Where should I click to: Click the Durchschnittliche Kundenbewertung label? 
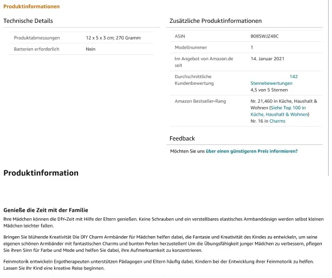point(194,80)
